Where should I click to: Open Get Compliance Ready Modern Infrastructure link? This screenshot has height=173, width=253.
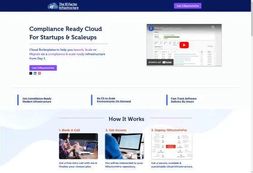[37, 100]
